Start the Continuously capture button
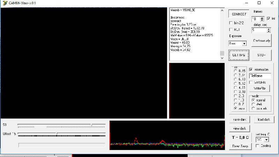The image size is (279, 157). click(261, 41)
